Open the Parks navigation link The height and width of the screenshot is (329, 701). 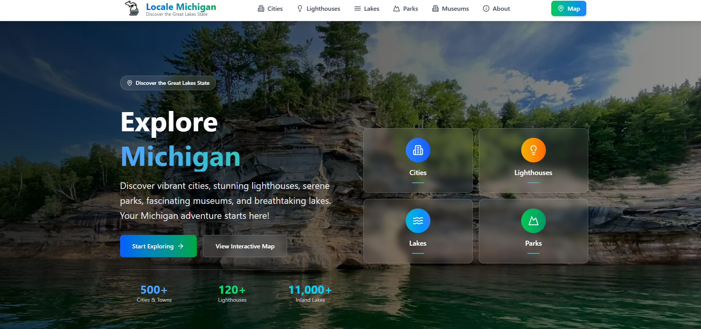[405, 8]
